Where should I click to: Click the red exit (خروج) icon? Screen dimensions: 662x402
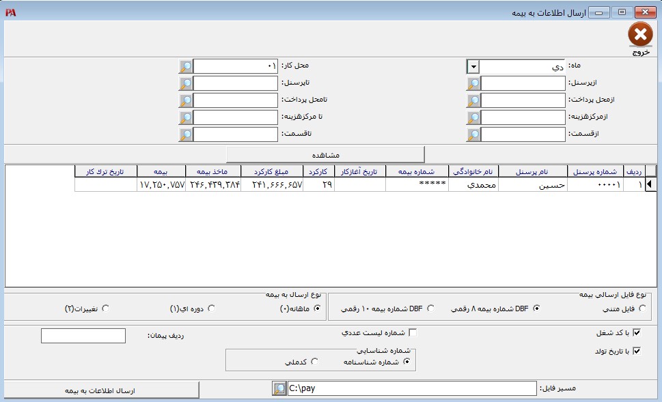click(x=639, y=35)
